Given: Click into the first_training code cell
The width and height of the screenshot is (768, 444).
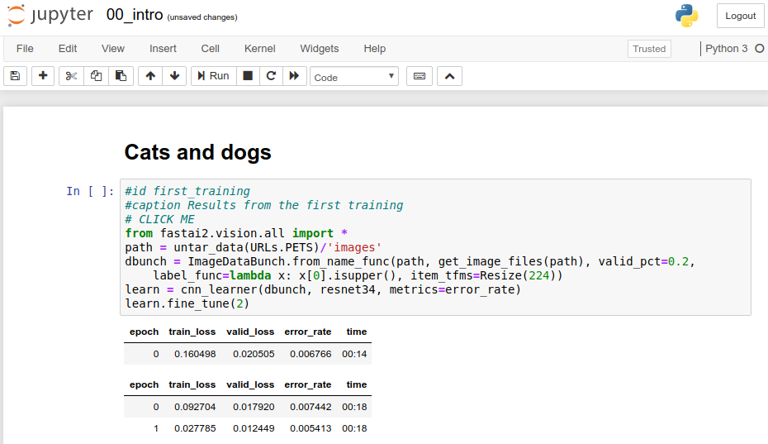Looking at the screenshot, I should [x=435, y=247].
